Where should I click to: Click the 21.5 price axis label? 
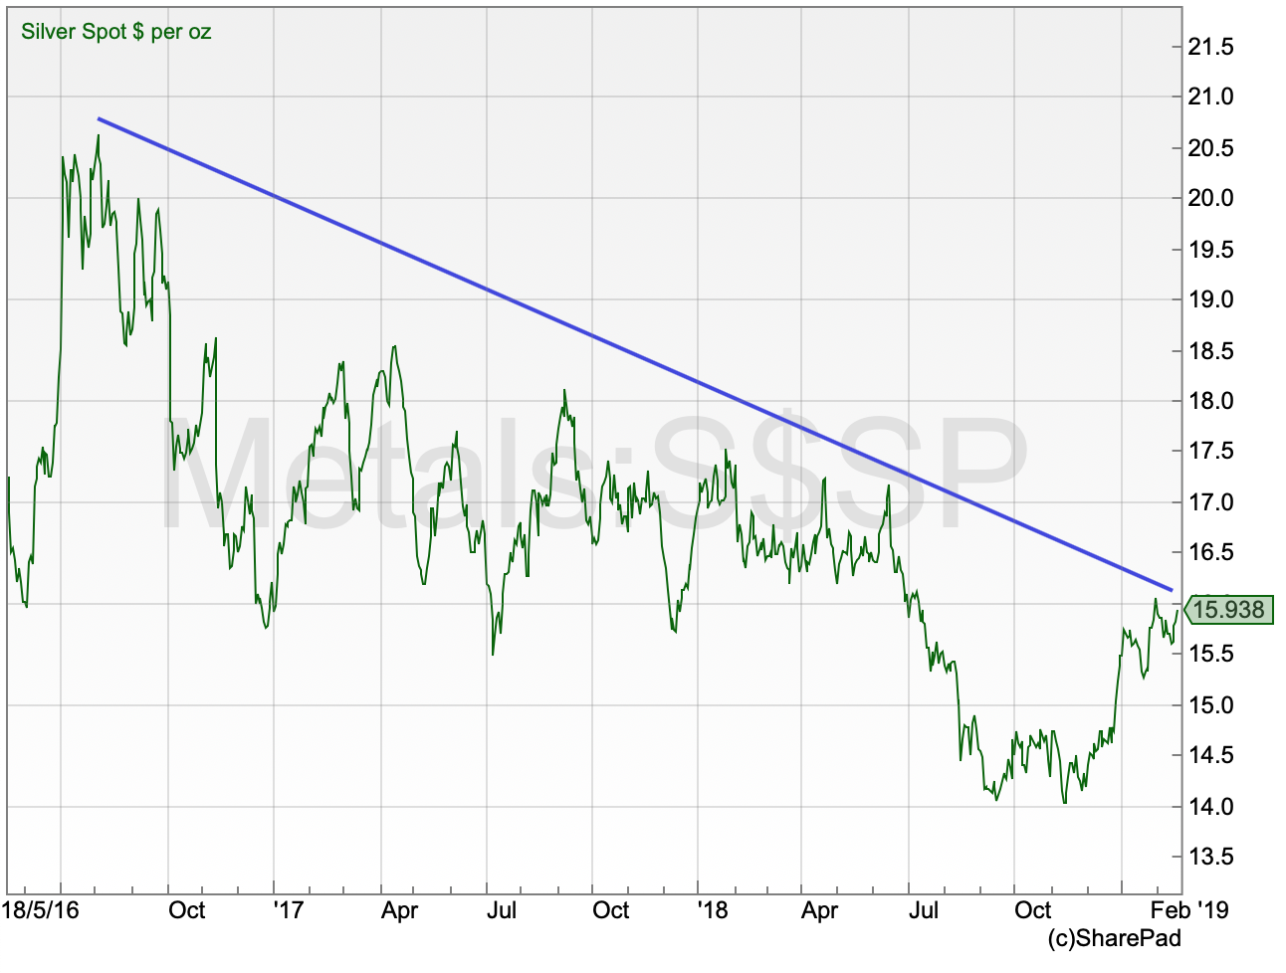click(1210, 47)
